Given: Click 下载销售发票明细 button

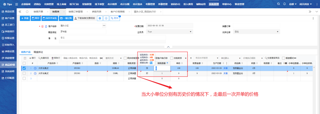Looking at the screenshot, I should [x=85, y=18].
